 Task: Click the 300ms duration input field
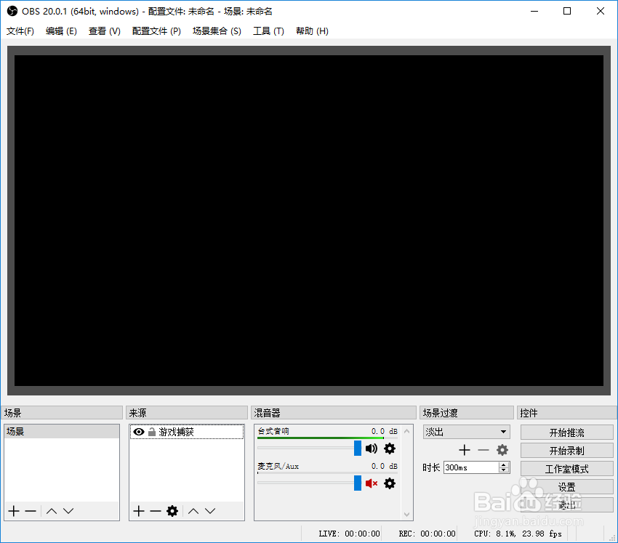coord(473,467)
